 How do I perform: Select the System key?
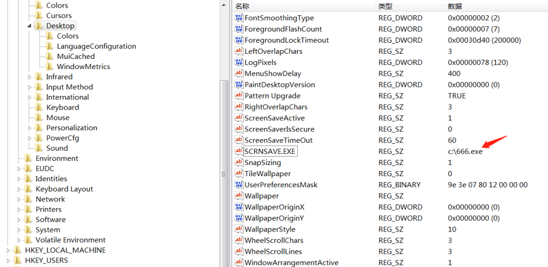click(48, 229)
